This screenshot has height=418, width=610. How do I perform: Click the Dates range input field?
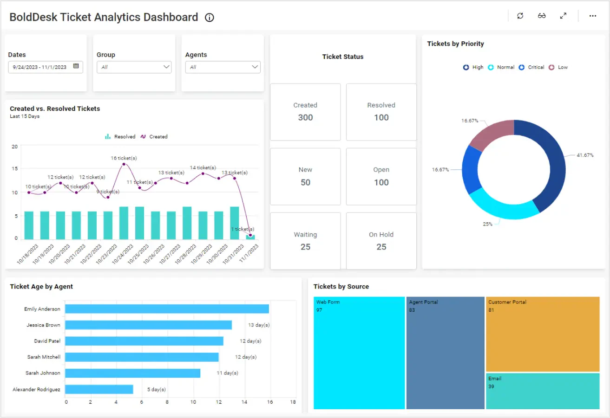tap(46, 67)
